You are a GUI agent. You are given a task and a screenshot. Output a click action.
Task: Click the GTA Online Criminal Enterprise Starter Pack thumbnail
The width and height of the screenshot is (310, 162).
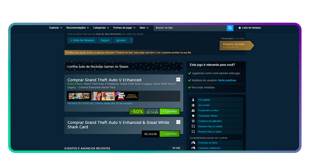(127, 96)
